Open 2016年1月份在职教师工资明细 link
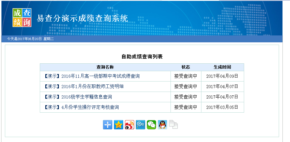Screen dimensions: 290x142 pyautogui.click(x=84, y=86)
